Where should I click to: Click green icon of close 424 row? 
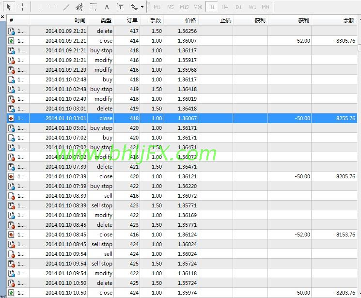coord(11,293)
